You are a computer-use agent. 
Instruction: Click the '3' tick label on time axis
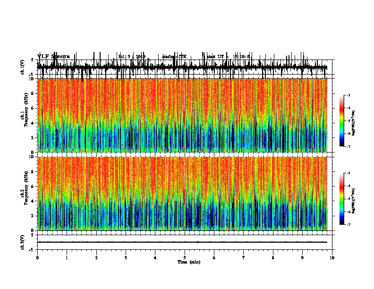(126, 258)
